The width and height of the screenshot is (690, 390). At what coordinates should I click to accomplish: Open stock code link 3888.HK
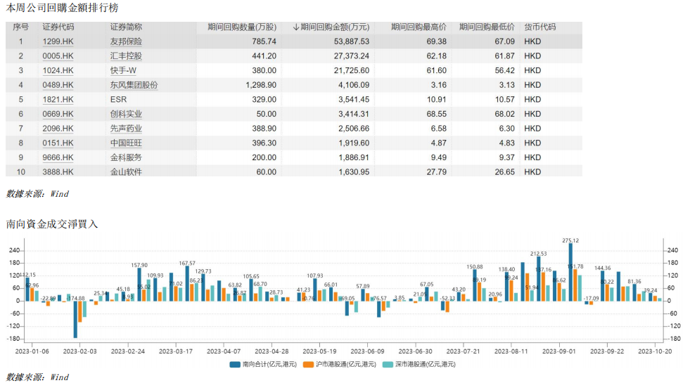58,172
